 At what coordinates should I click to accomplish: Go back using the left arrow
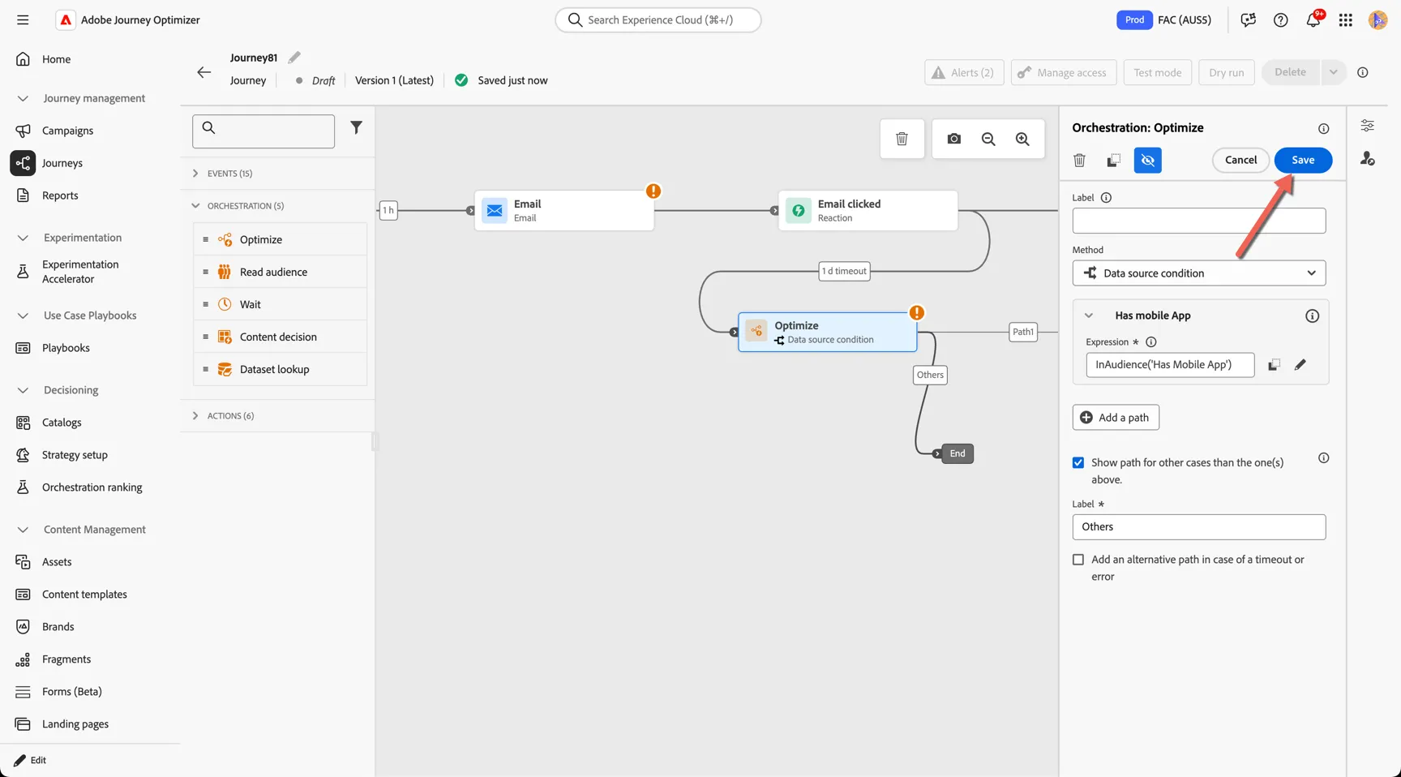pyautogui.click(x=204, y=72)
